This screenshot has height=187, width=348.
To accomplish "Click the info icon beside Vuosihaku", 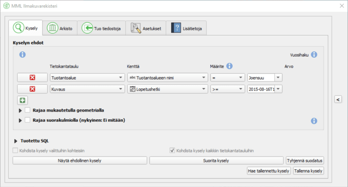I will point(314,54).
